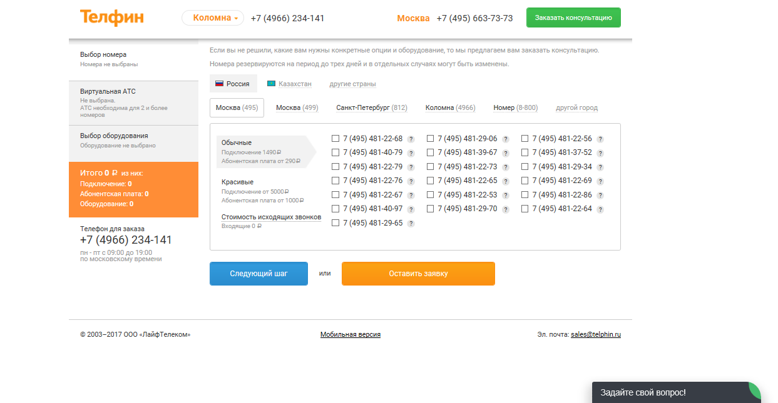Open the Коломна city dropdown
The image size is (778, 403).
point(213,18)
